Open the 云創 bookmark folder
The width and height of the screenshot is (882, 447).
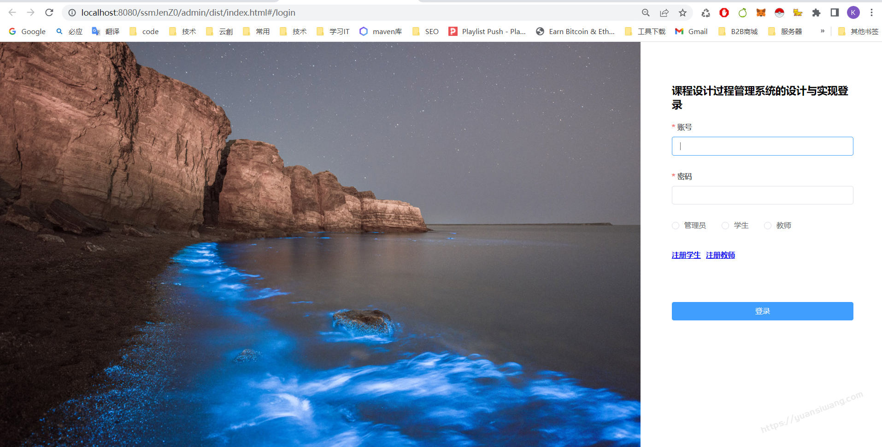pyautogui.click(x=219, y=31)
